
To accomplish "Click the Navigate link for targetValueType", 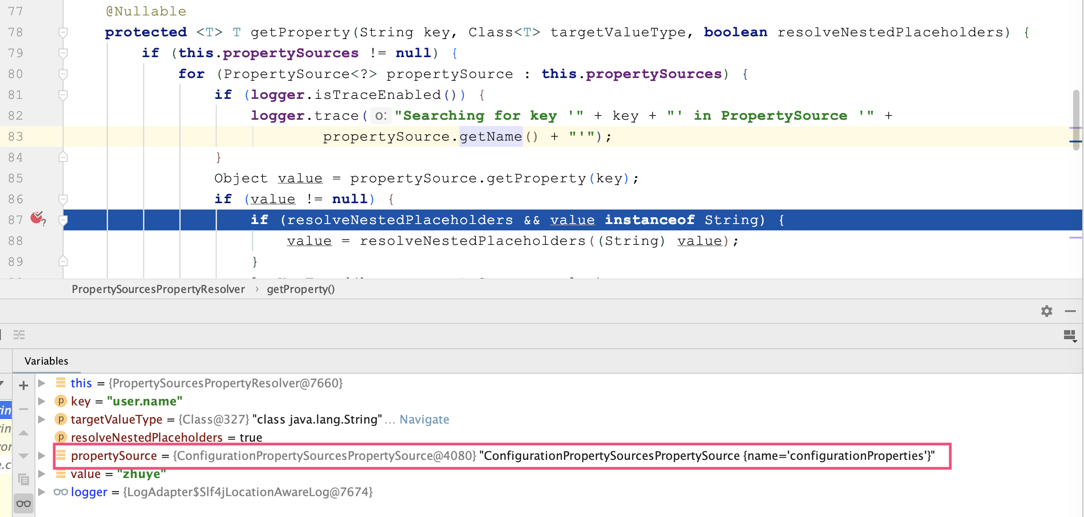I will point(424,419).
